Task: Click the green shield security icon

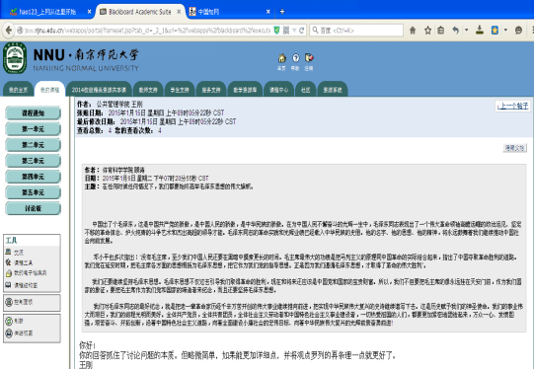Action: pyautogui.click(x=276, y=31)
